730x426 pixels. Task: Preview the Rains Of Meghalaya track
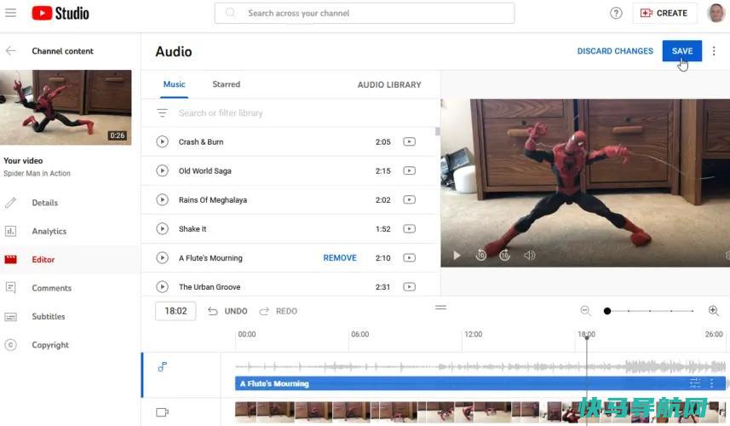click(162, 199)
